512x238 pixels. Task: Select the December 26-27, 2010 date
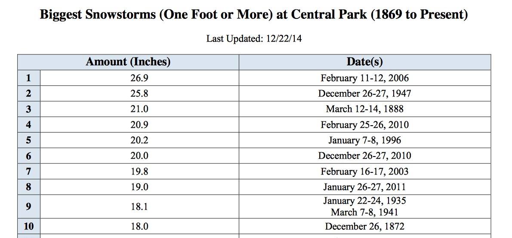point(364,156)
